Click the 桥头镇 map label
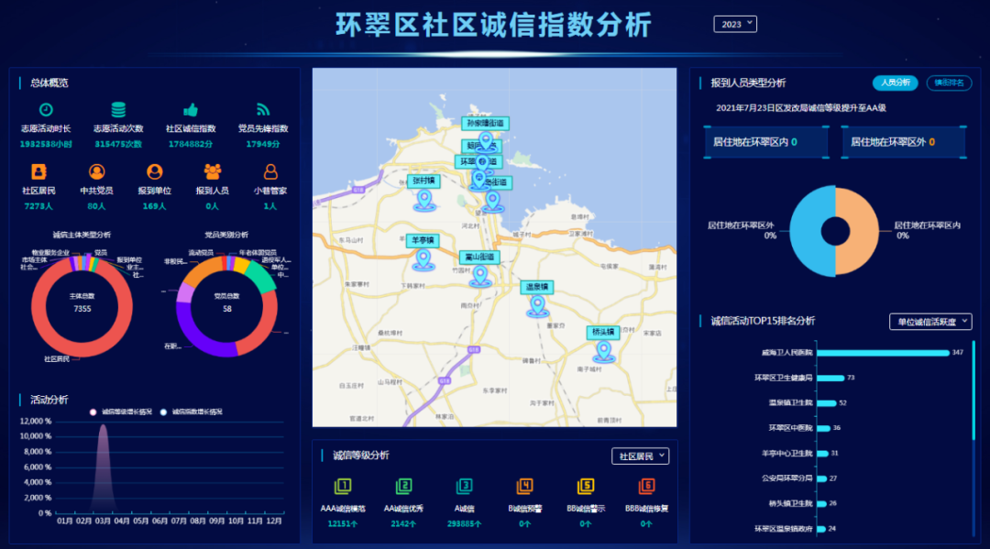The height and width of the screenshot is (549, 990). pos(603,333)
